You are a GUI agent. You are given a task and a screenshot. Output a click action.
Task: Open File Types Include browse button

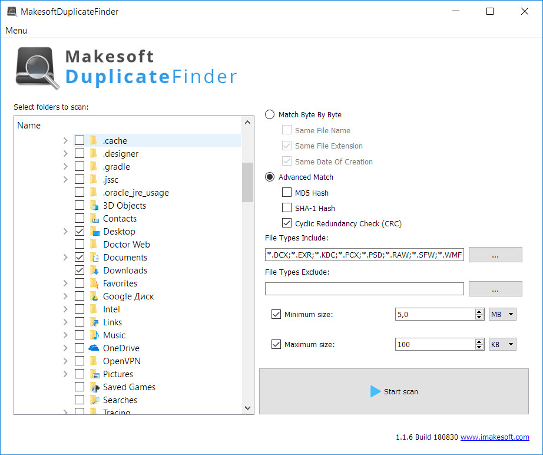(x=495, y=255)
